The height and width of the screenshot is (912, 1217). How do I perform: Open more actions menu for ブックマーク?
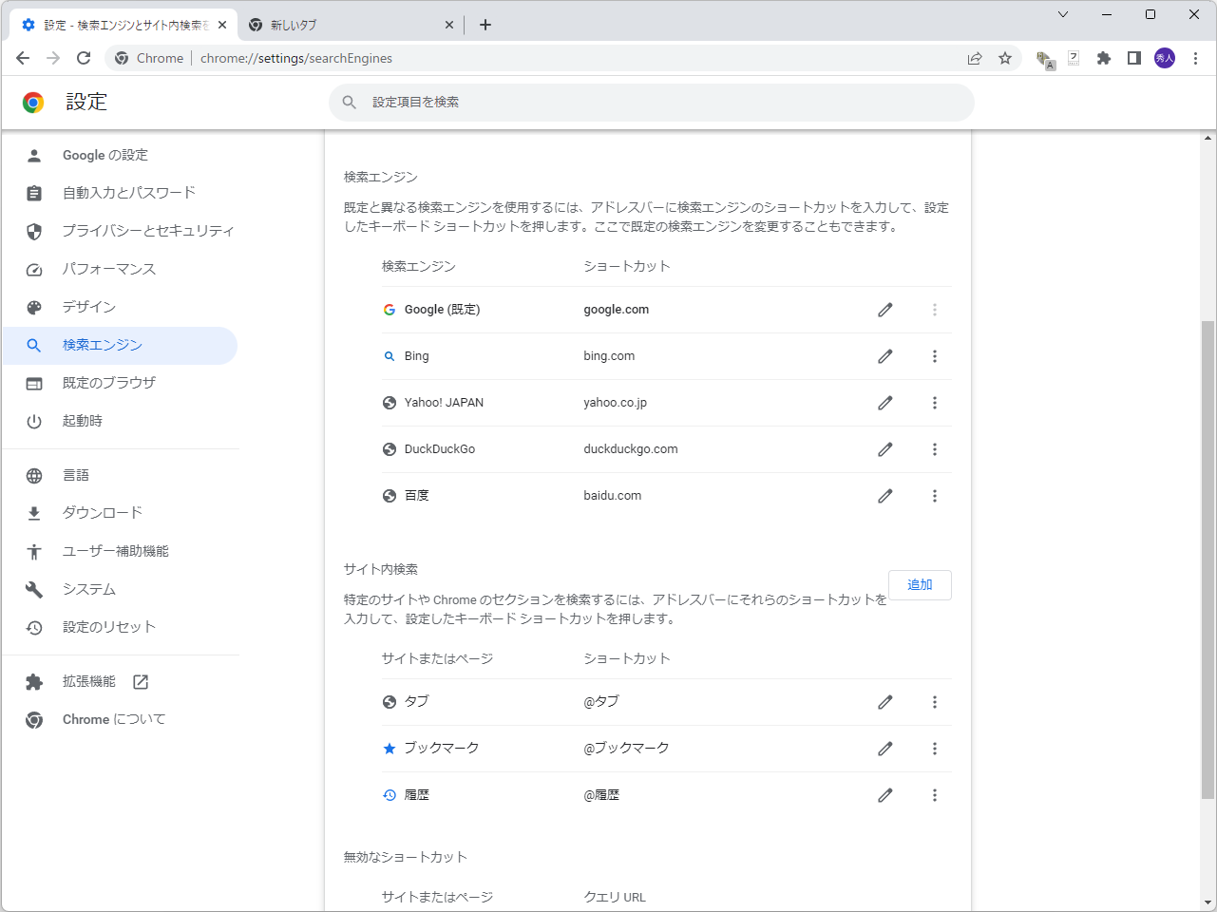coord(935,748)
